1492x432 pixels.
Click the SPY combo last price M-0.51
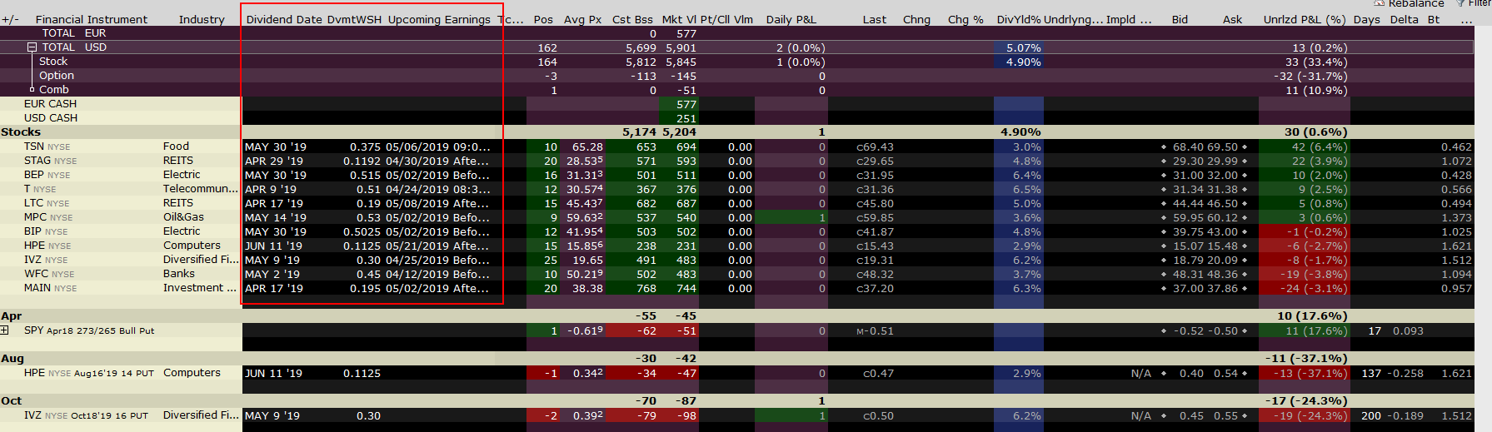875,331
